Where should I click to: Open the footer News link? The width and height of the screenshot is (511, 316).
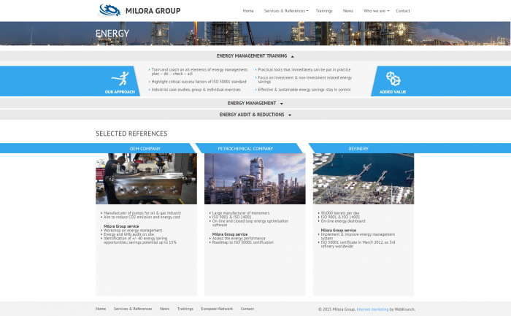click(164, 309)
